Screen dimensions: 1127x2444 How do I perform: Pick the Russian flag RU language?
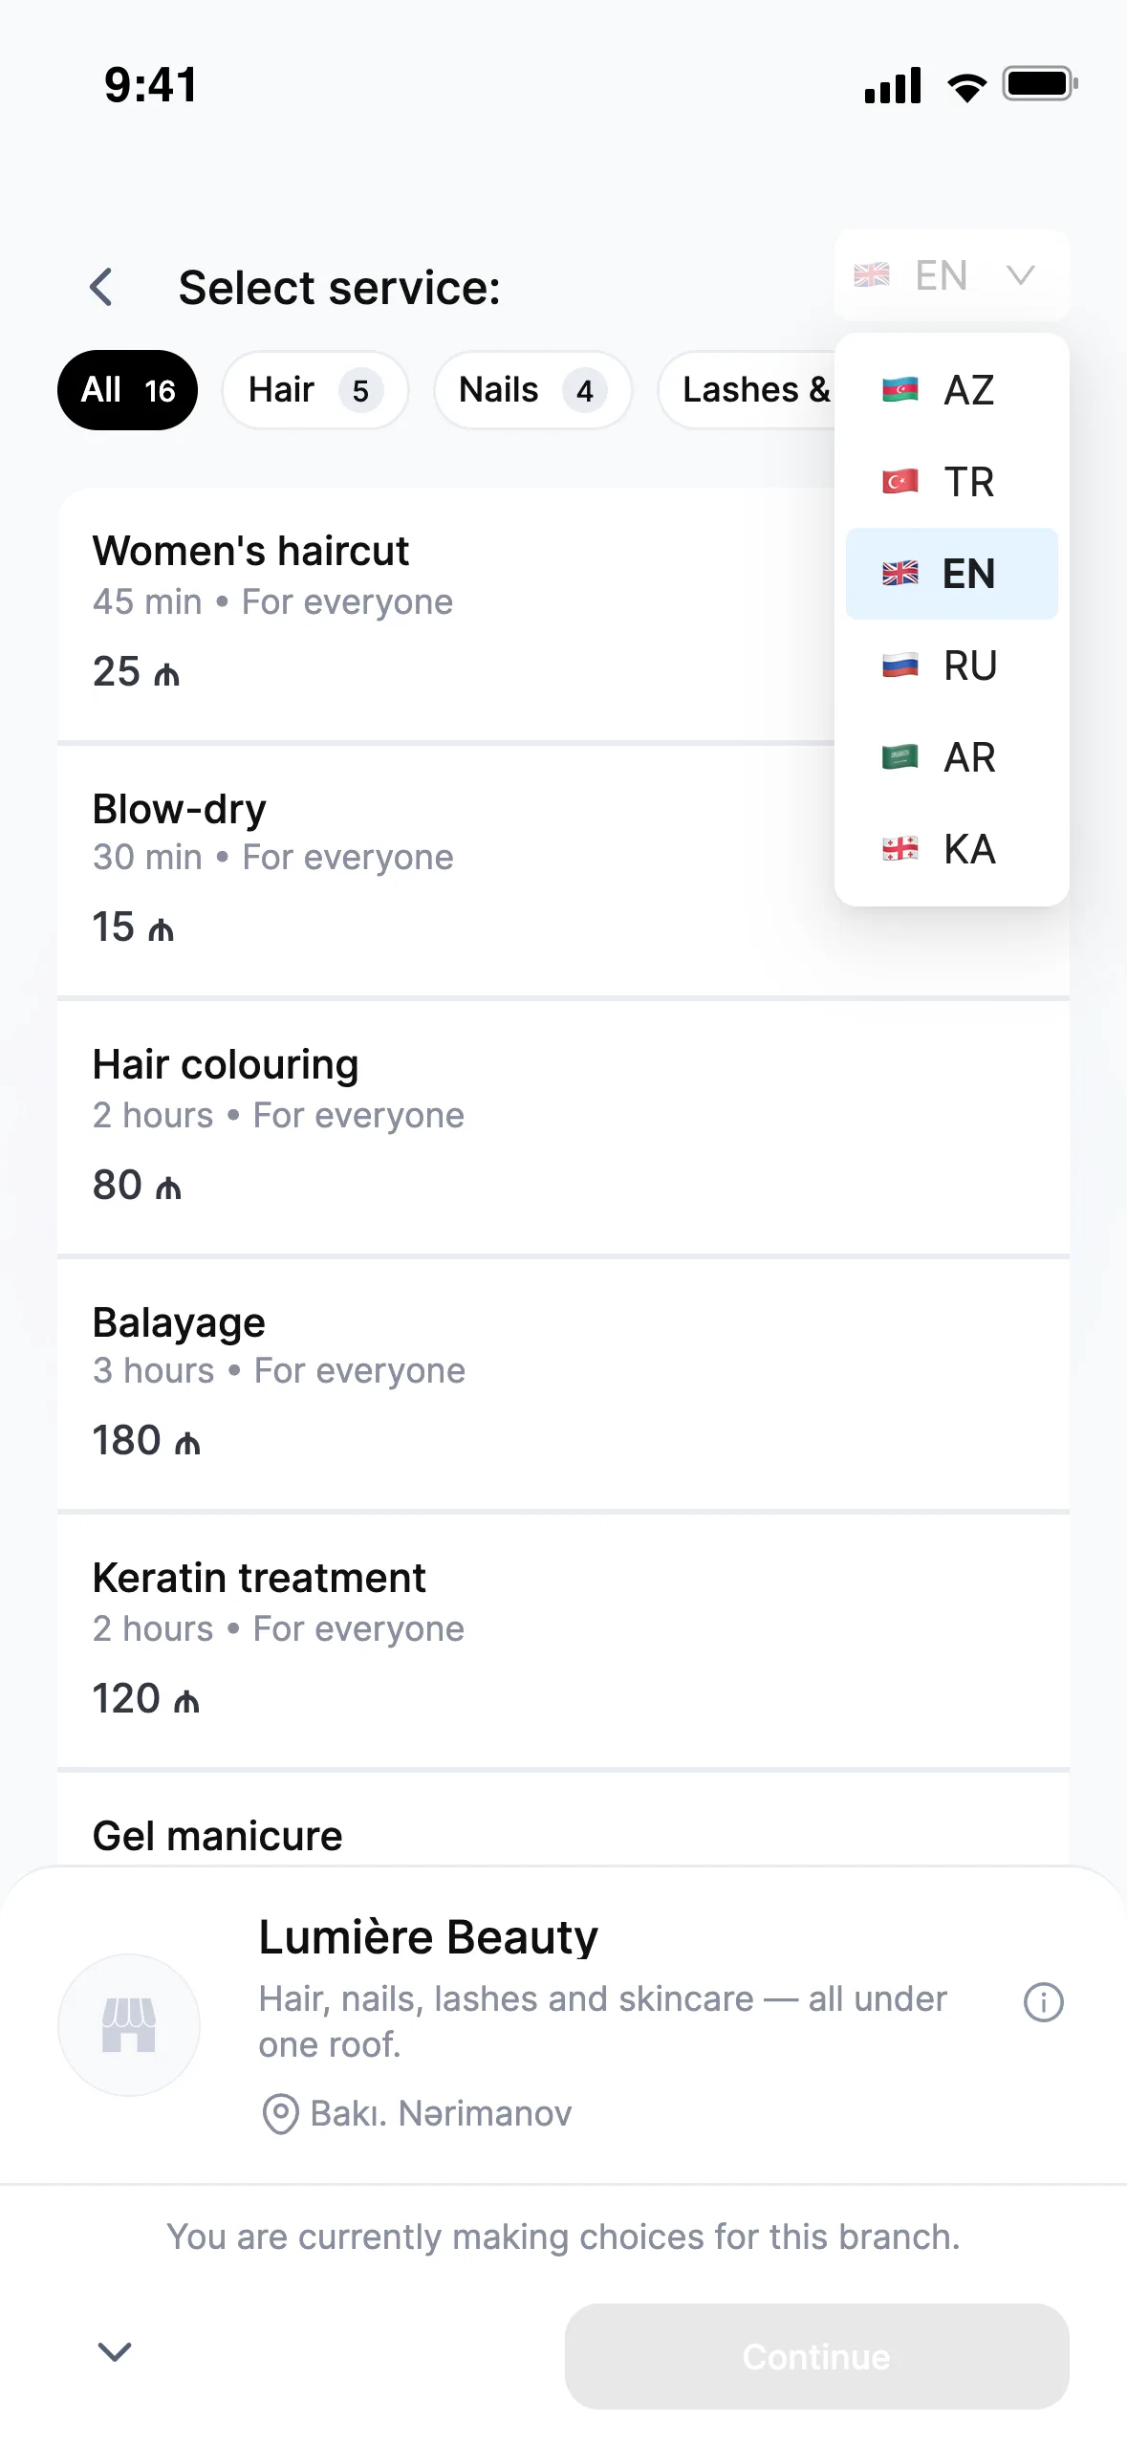tap(951, 666)
